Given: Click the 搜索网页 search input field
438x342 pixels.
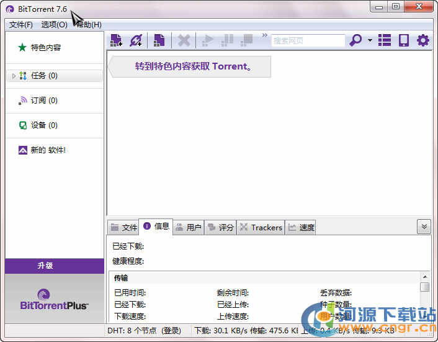Looking at the screenshot, I should (308, 40).
